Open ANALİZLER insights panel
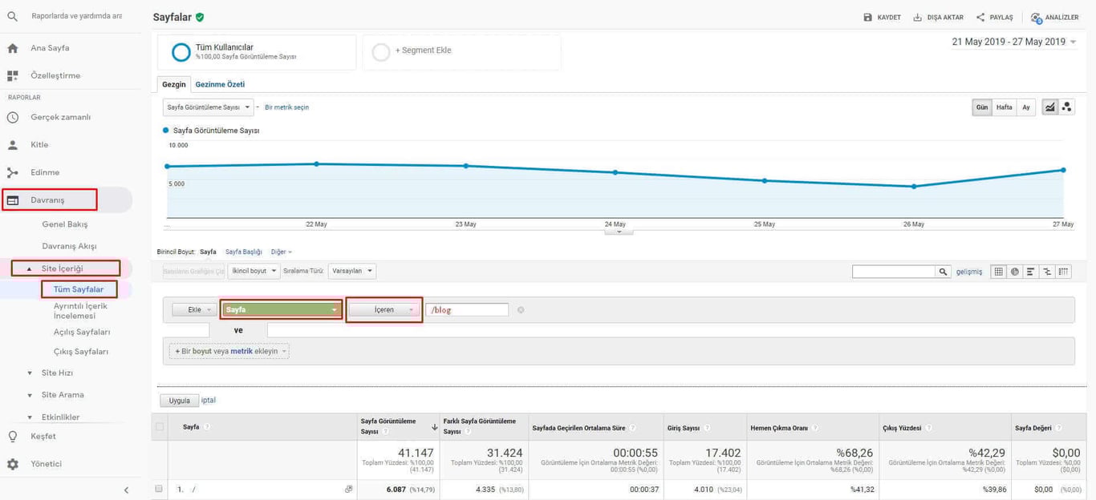Image resolution: width=1096 pixels, height=500 pixels. click(x=1054, y=17)
